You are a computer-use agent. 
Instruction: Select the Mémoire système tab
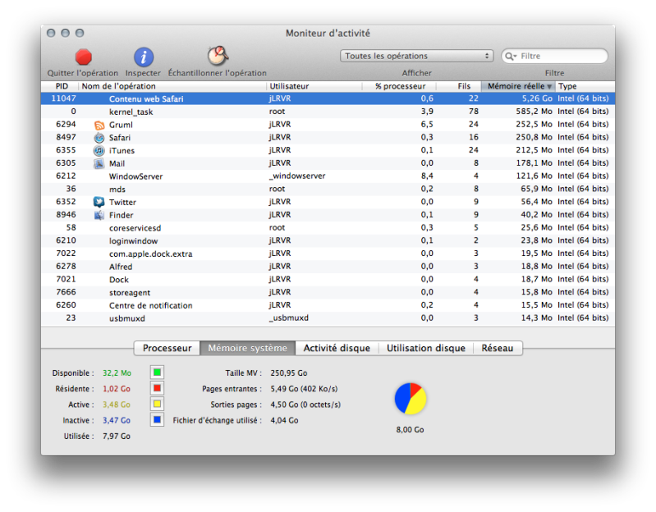tap(248, 348)
